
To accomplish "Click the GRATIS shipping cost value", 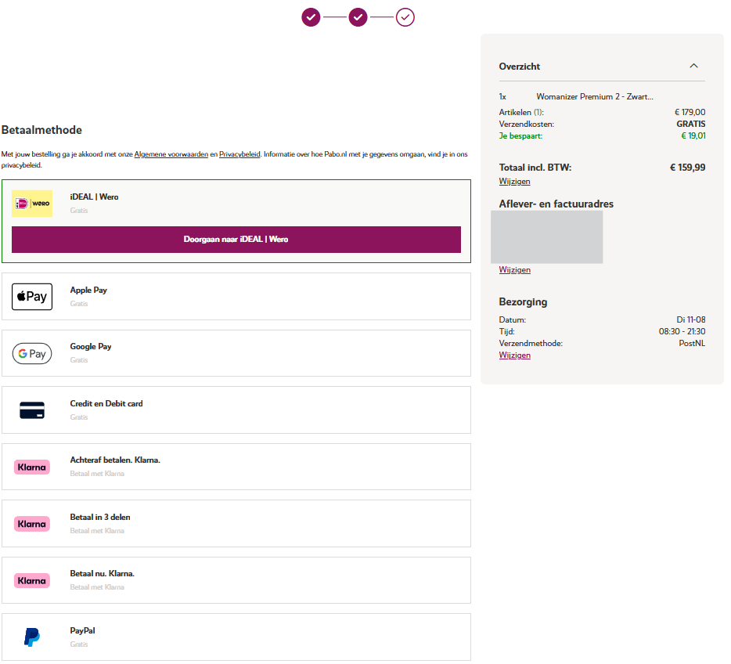I will 691,124.
